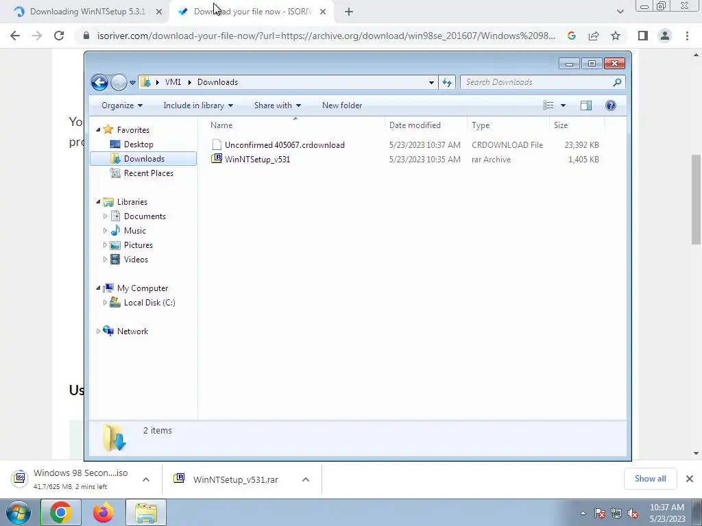Screen dimensions: 702x526
Task: Click the Explorer help question mark icon
Action: (611, 105)
